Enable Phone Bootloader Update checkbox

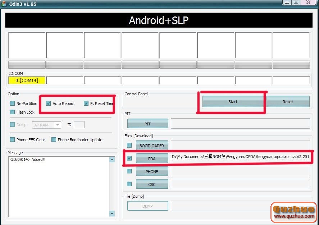pyautogui.click(x=54, y=140)
